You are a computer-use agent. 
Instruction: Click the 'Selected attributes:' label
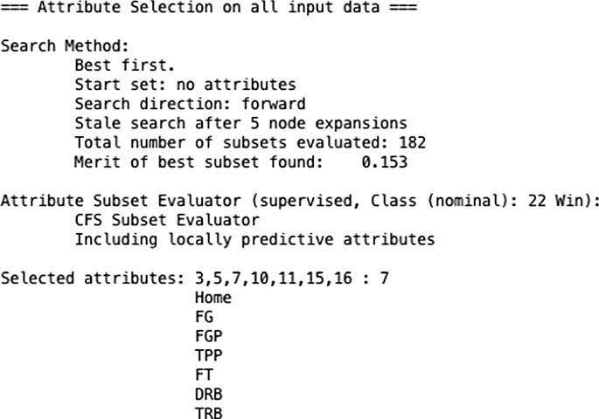pos(93,278)
